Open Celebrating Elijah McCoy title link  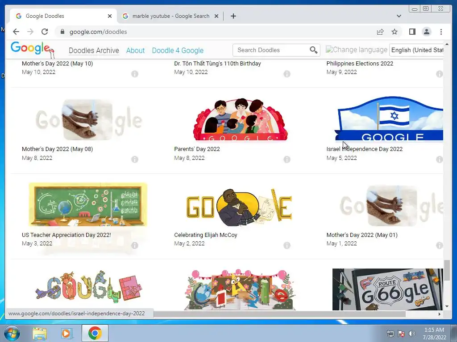[206, 235]
